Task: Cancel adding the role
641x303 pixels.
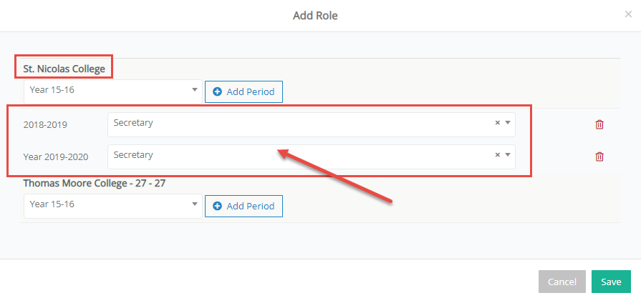Action: click(x=562, y=282)
